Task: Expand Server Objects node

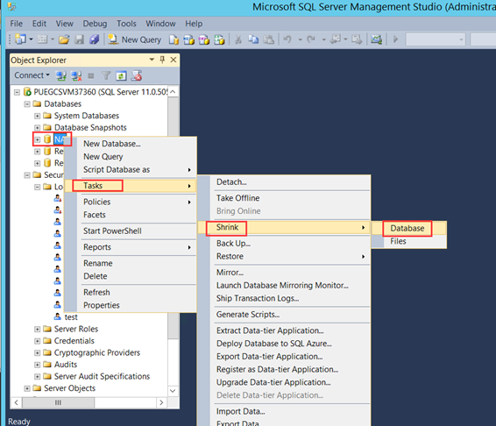Action: point(27,388)
